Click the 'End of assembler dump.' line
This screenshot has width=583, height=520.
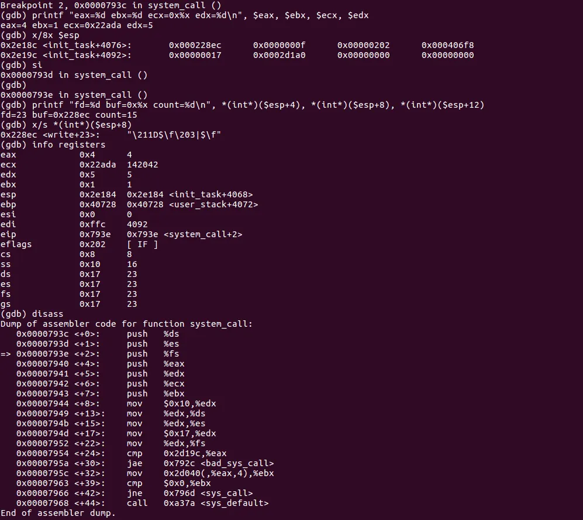58,514
